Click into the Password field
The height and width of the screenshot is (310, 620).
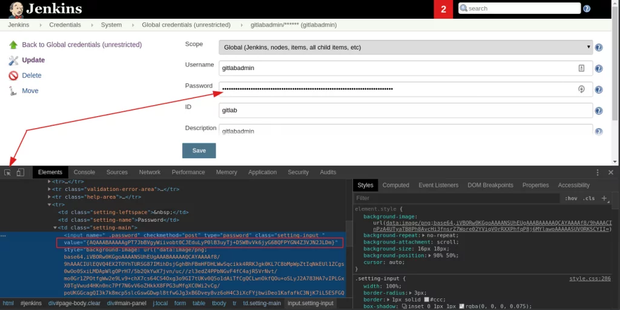[x=406, y=89]
